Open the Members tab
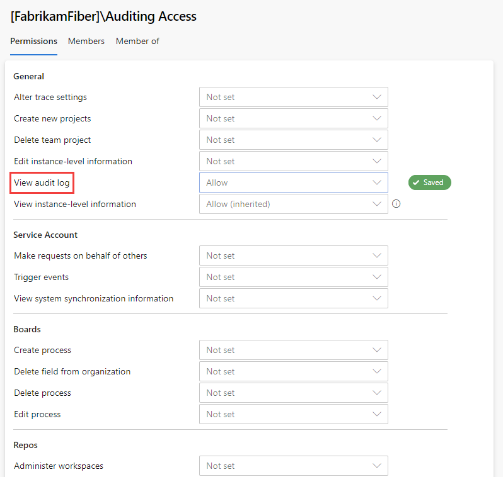 [x=86, y=41]
